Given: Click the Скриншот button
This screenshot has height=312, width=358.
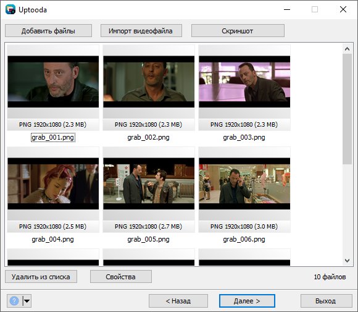Looking at the screenshot, I should point(238,31).
